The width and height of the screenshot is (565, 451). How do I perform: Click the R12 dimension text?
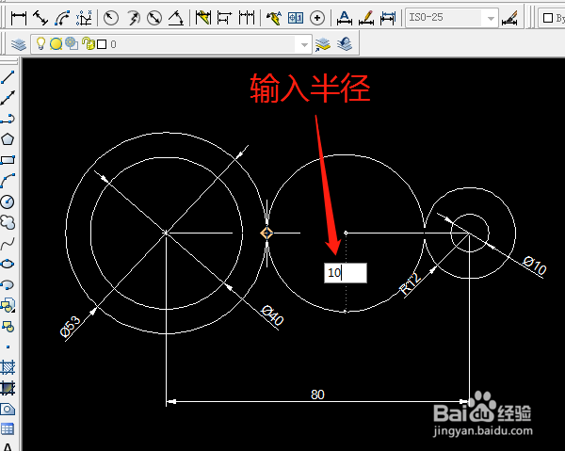pyautogui.click(x=411, y=283)
